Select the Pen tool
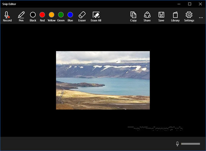The height and width of the screenshot is (151, 206). click(x=21, y=16)
